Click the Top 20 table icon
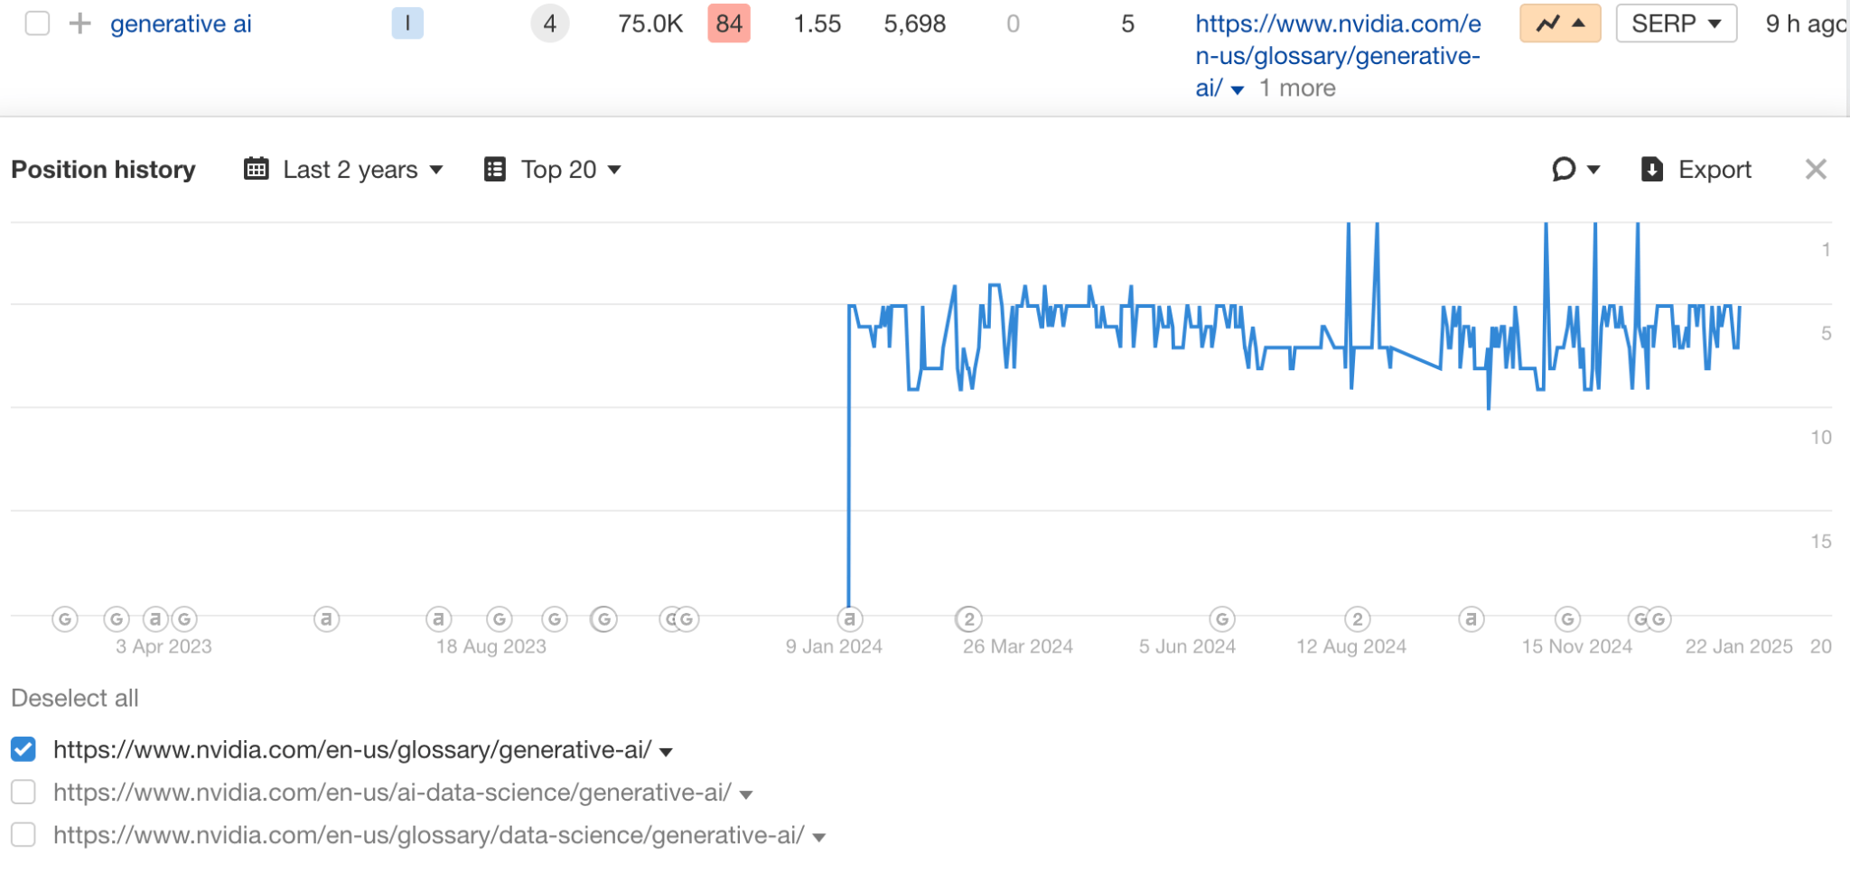 (x=495, y=170)
